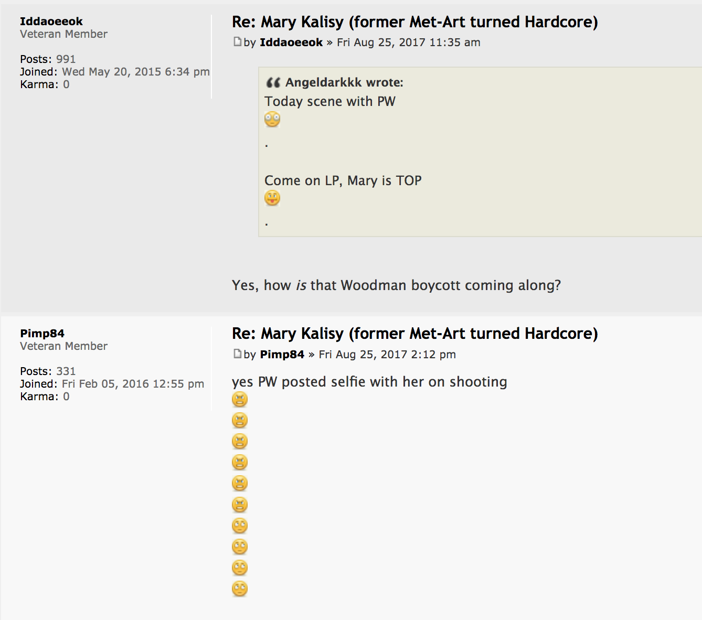
Task: View Iddaoeeok's 991 posts
Action: 66,59
